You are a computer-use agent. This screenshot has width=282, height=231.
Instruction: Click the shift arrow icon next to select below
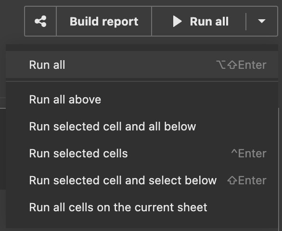[x=232, y=180]
